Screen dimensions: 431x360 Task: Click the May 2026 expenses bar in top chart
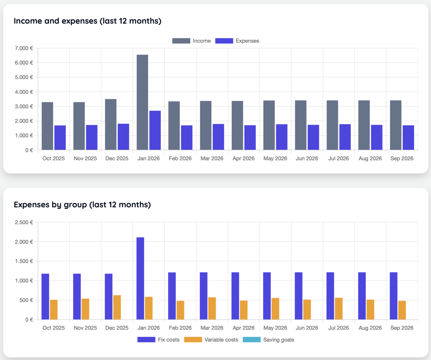(x=282, y=137)
